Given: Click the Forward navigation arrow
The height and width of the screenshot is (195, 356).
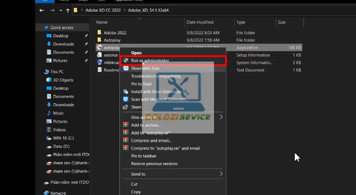Looking at the screenshot, I should pyautogui.click(x=52, y=10).
